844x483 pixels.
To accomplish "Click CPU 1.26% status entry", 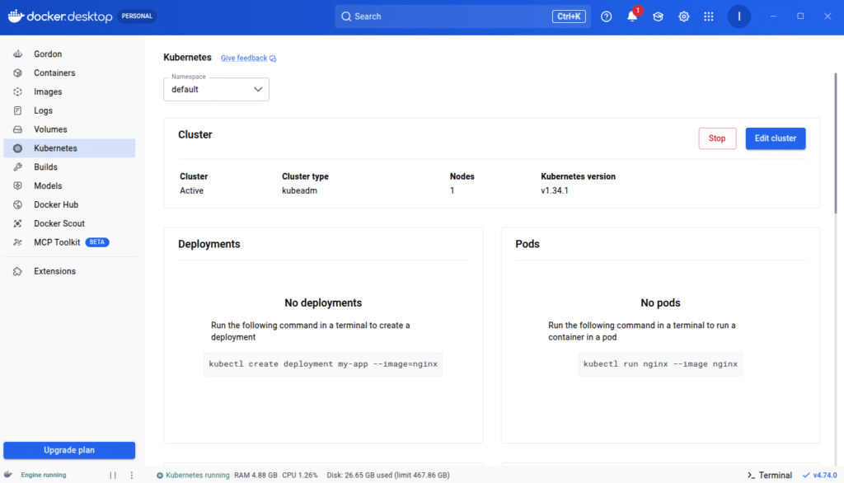I will click(300, 475).
